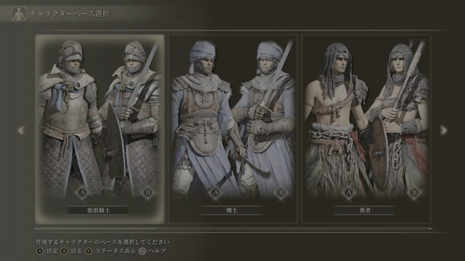Viewport: 465px width, 261px height.
Task: Click the 放浪騎士 highlighted character card
Action: (x=99, y=129)
